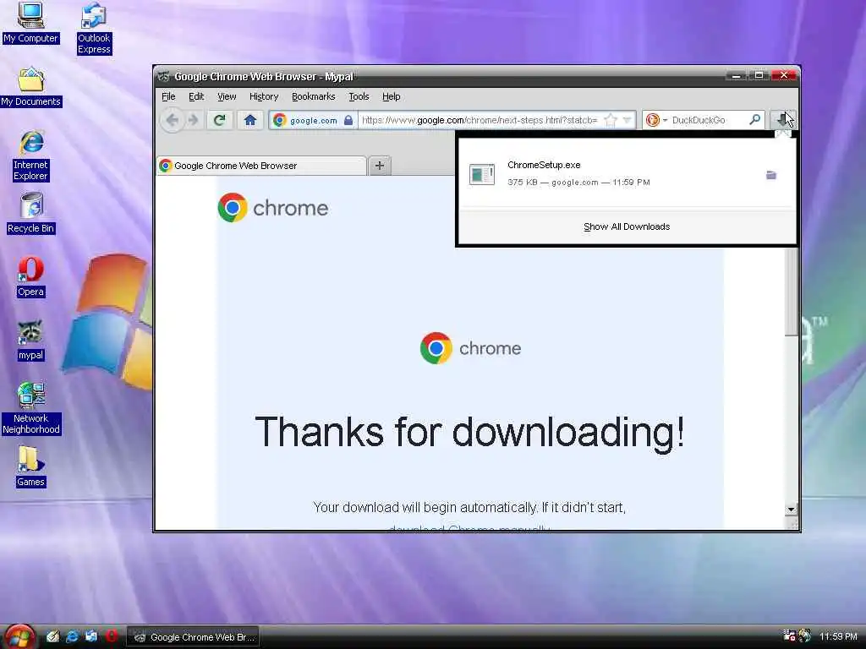Open the Help menu
This screenshot has height=649, width=866.
pos(391,96)
